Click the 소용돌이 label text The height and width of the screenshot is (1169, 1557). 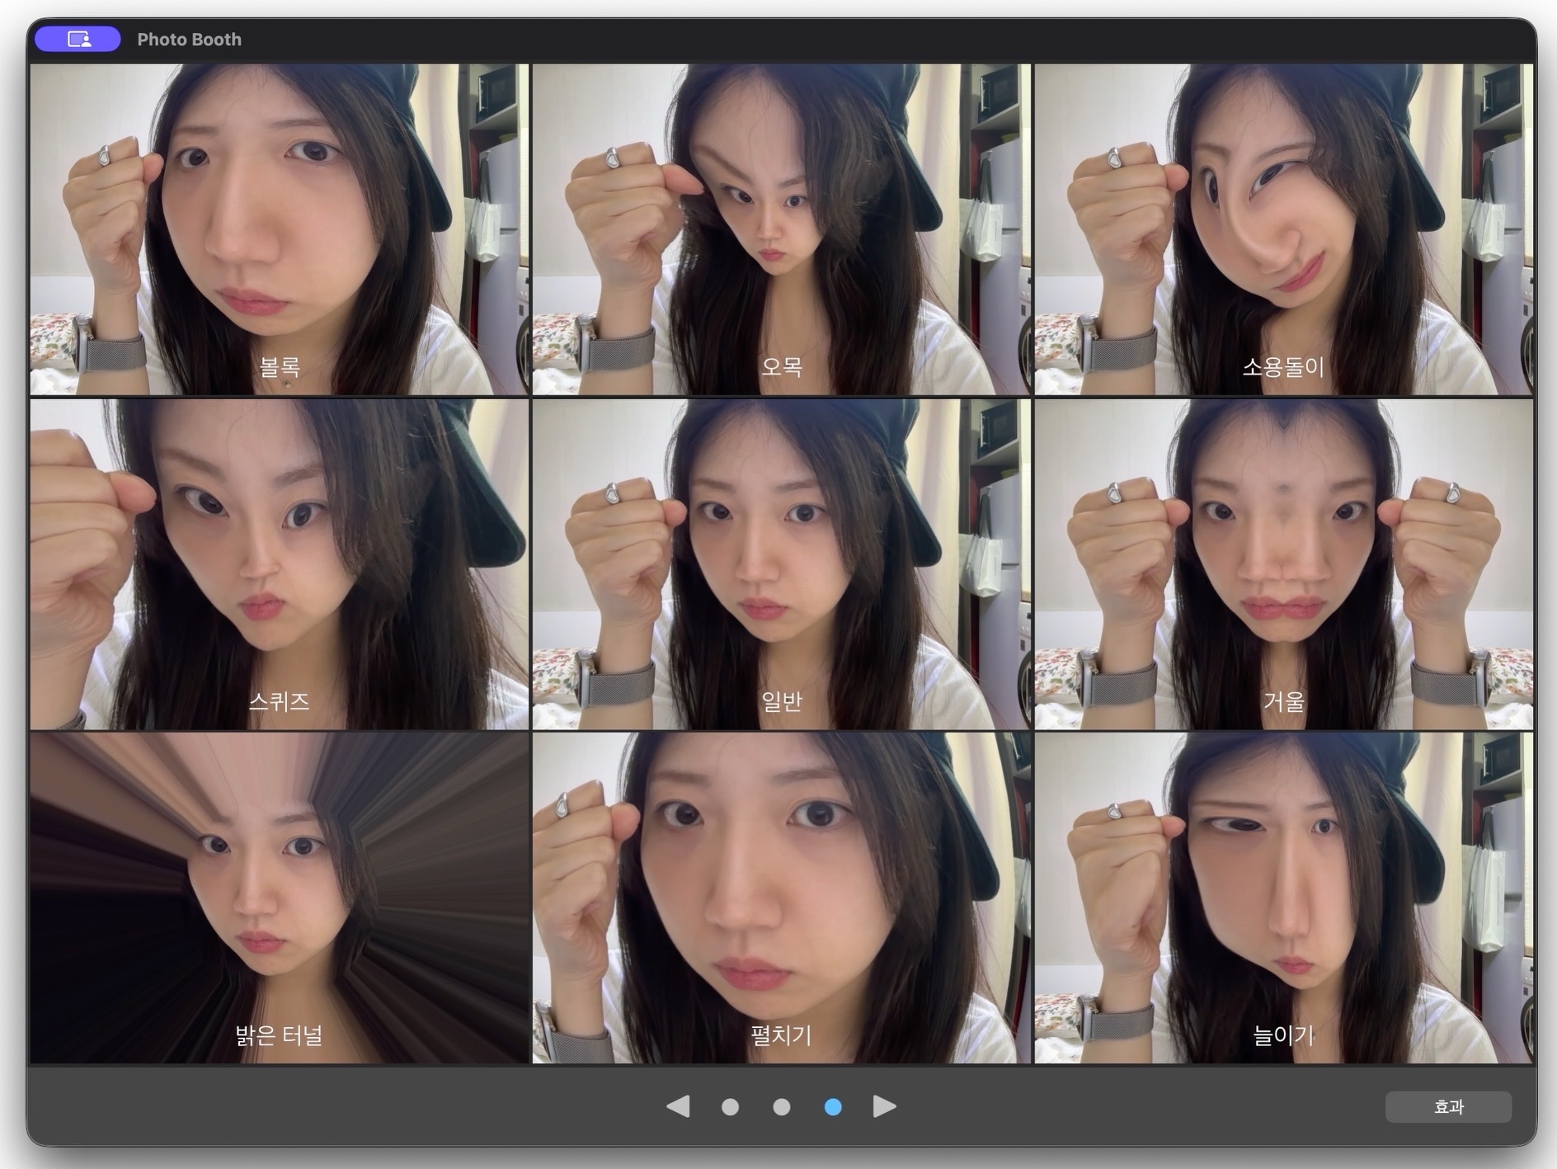[x=1283, y=366]
